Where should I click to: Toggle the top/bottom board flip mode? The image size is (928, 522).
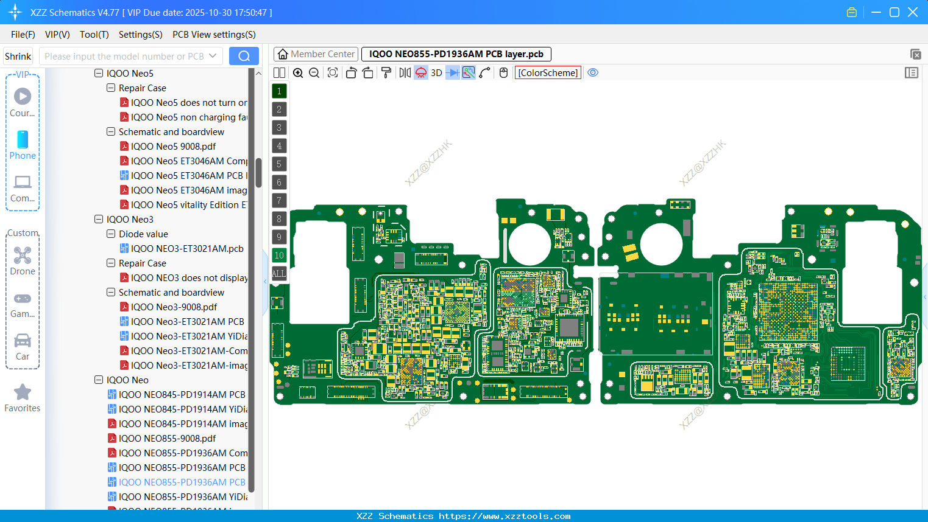tap(420, 72)
